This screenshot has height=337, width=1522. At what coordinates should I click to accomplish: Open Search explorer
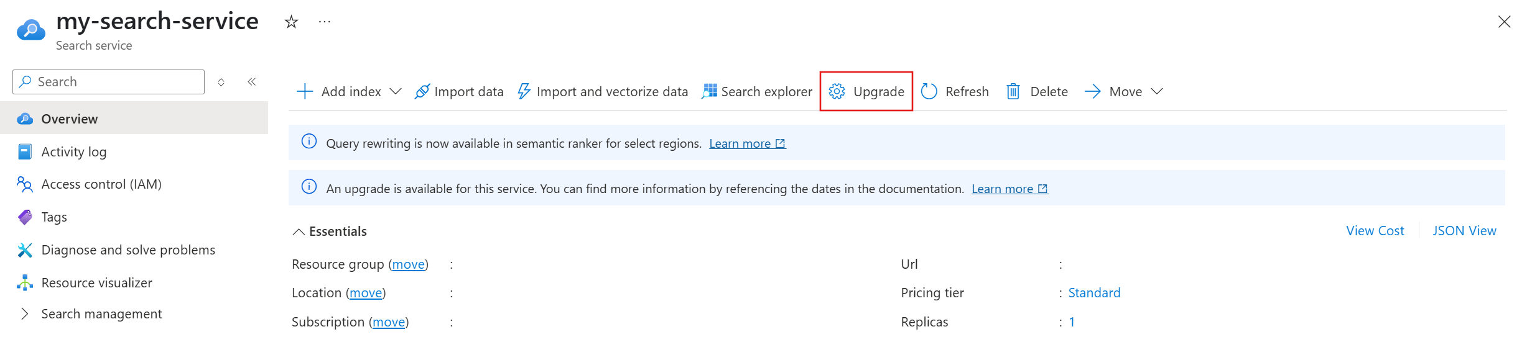tap(757, 92)
